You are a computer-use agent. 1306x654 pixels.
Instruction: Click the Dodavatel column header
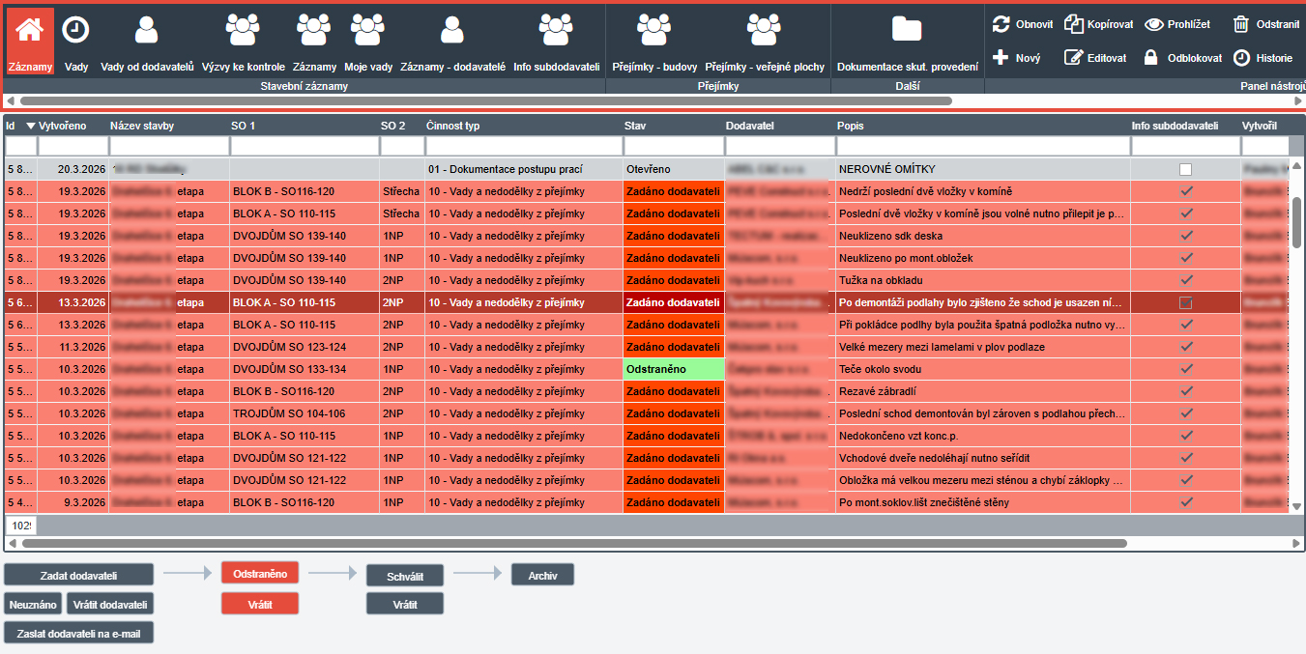[749, 126]
